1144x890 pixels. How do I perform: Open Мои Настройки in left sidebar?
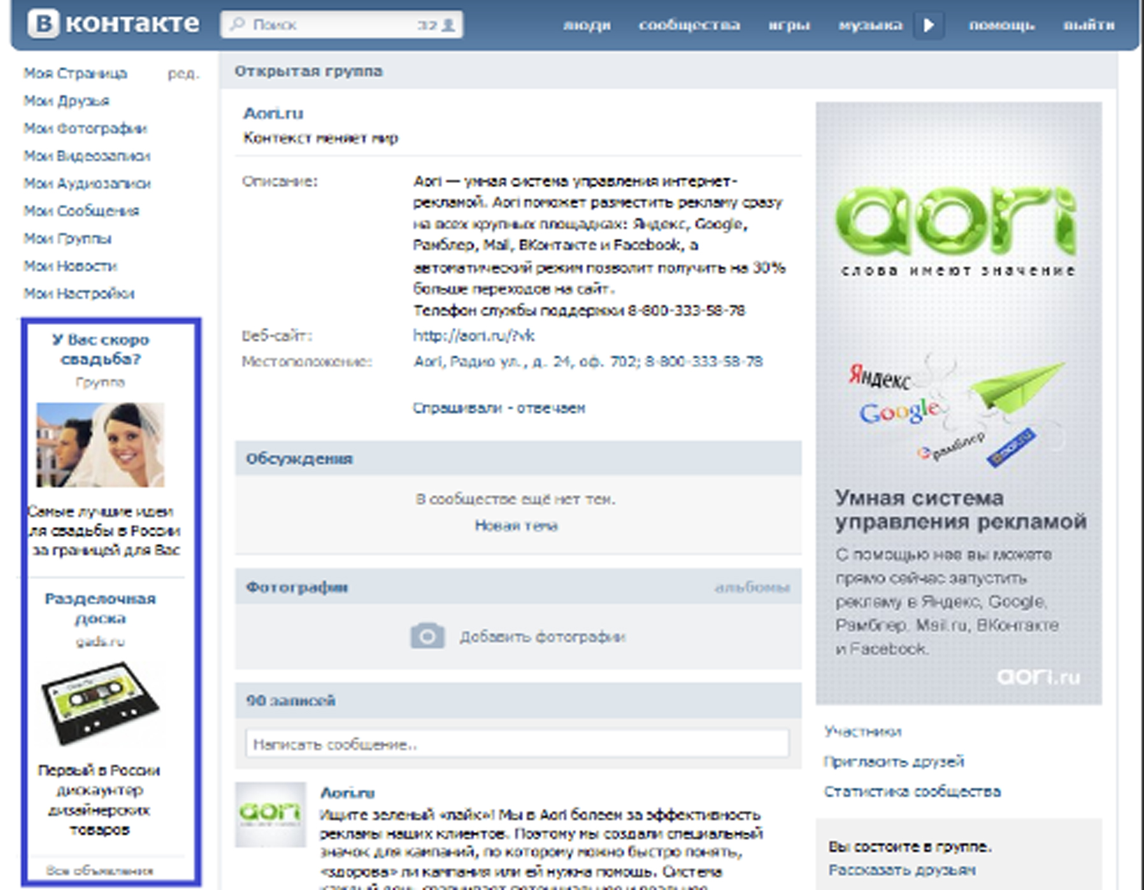pos(79,294)
